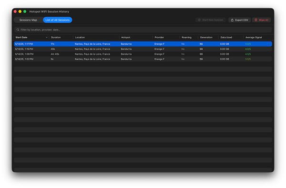
Task: Focus the filter by location search field
Action: coord(143,30)
